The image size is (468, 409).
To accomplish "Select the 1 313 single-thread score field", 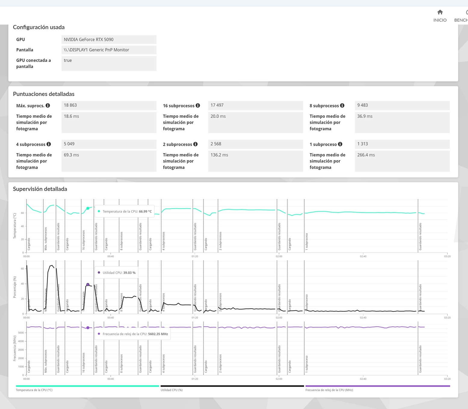I will (x=402, y=144).
